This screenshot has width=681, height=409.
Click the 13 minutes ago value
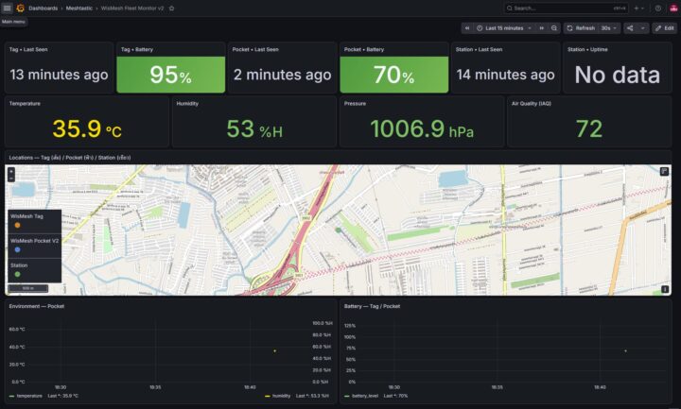[59, 75]
